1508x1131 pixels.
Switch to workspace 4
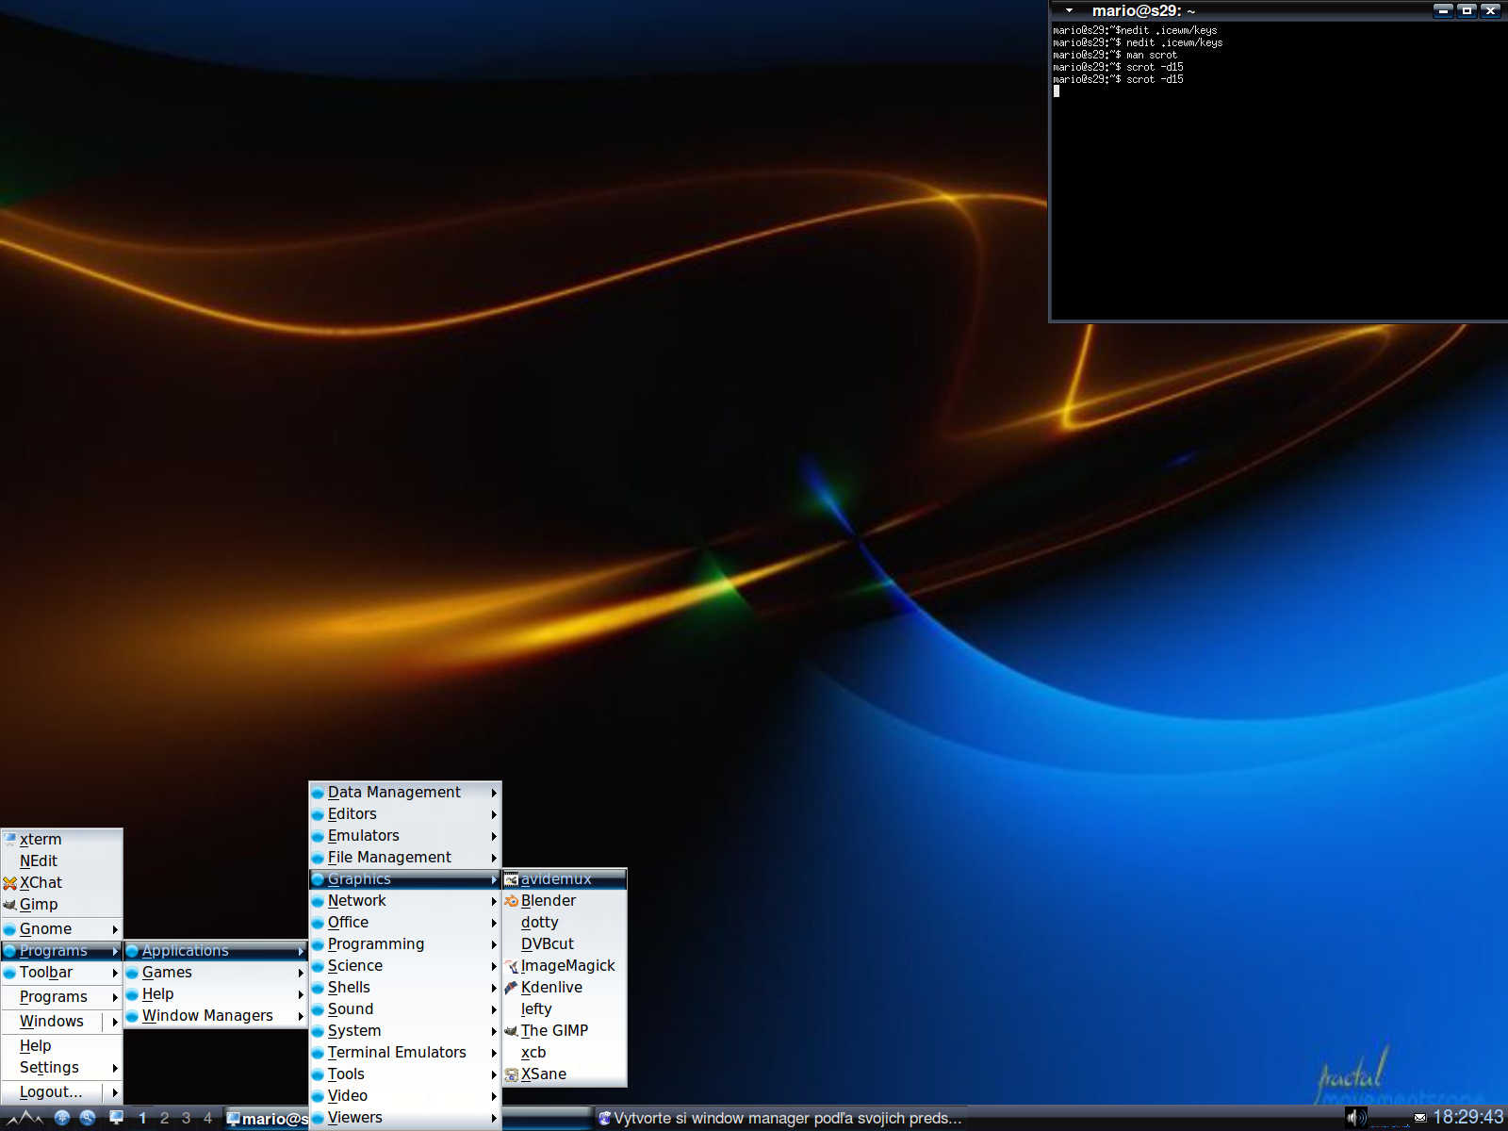[207, 1118]
